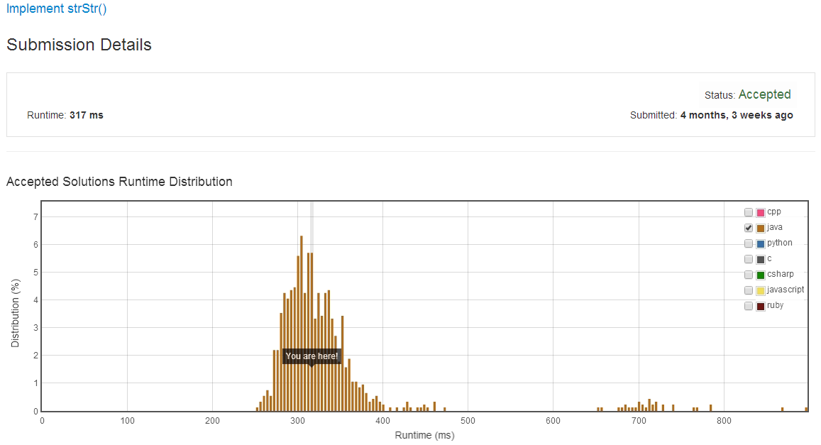Click the tallest histogram bar near 300 ms
The height and width of the screenshot is (445, 821).
tap(302, 323)
